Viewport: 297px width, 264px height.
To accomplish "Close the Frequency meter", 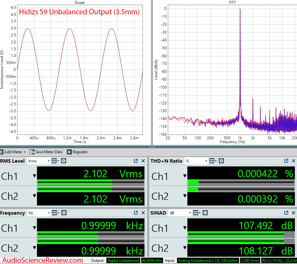I will (x=143, y=213).
